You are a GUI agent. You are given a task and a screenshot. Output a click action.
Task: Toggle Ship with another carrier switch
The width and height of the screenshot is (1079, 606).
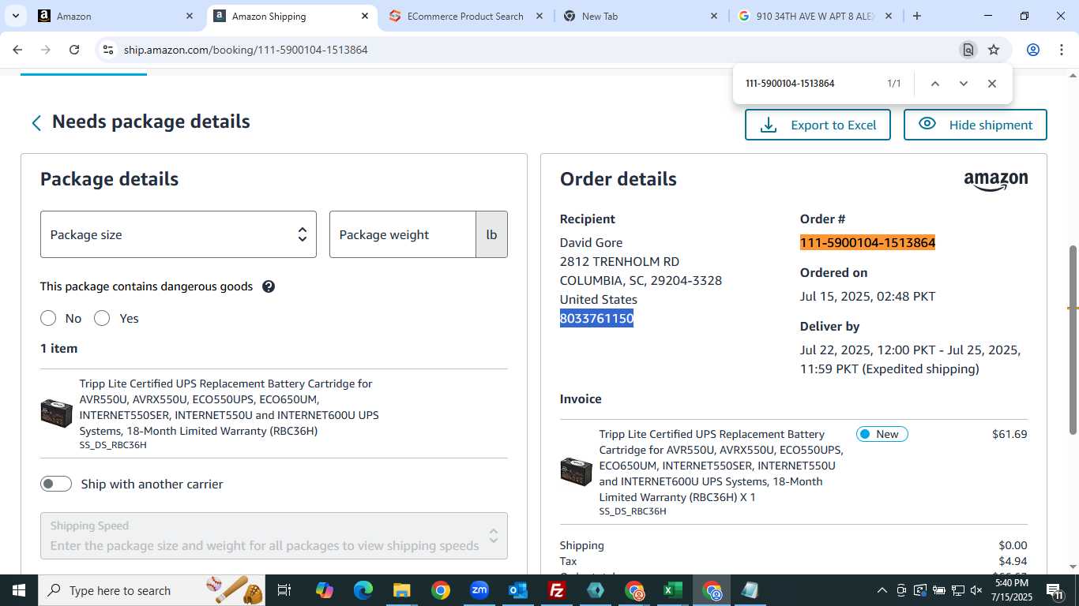coord(56,484)
